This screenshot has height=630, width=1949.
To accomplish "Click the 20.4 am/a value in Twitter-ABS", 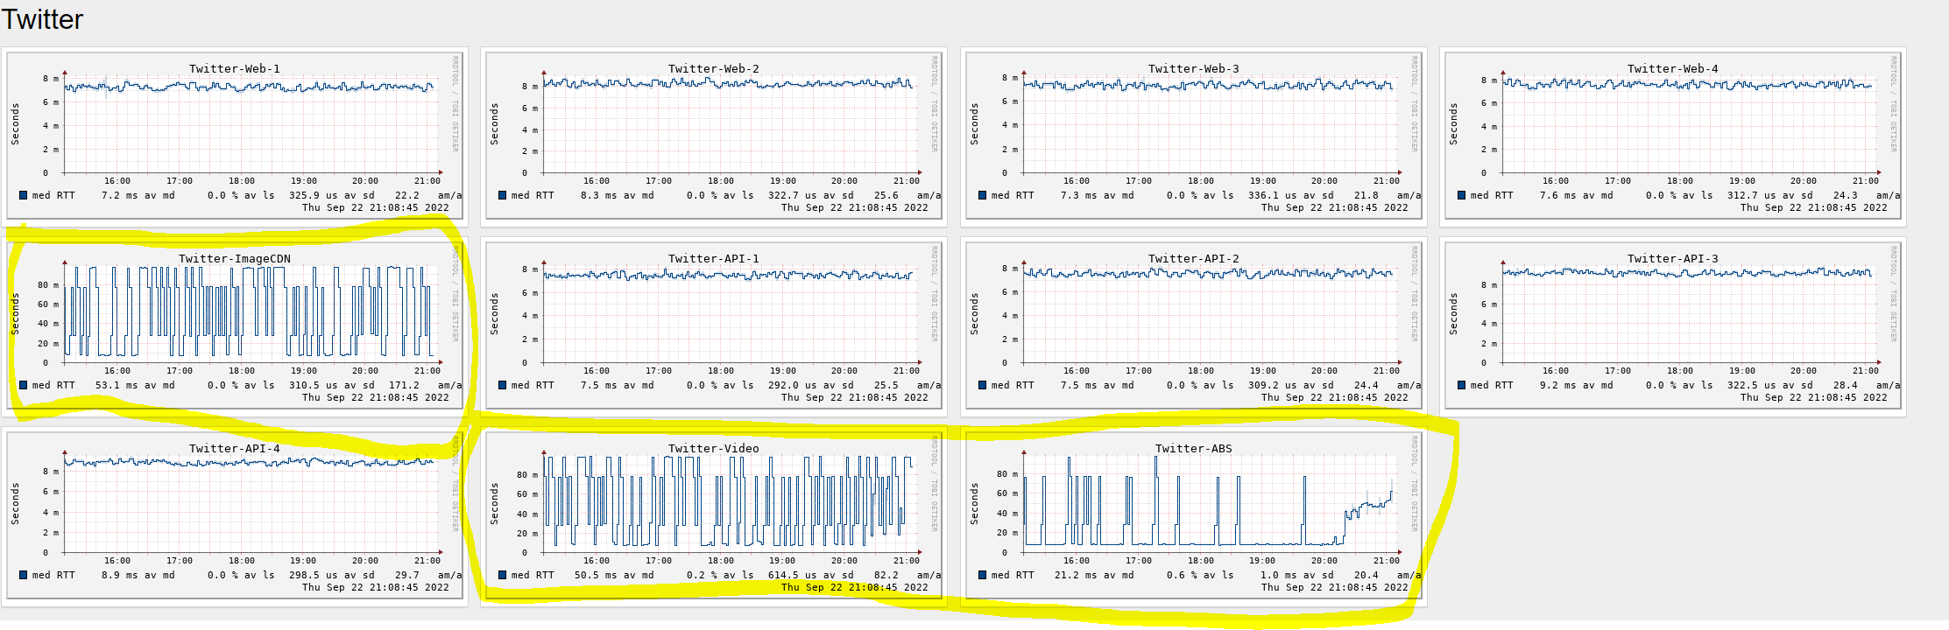I will pyautogui.click(x=1366, y=575).
